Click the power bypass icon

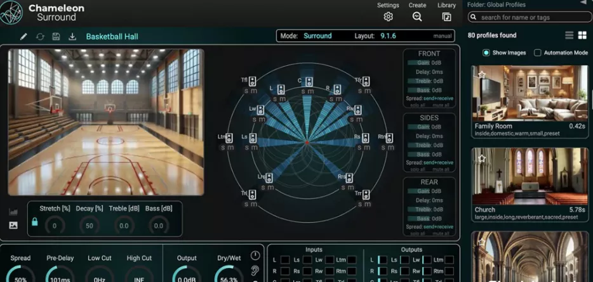(x=255, y=255)
